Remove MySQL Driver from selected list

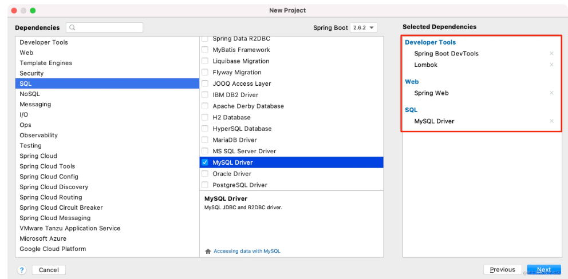(x=551, y=121)
